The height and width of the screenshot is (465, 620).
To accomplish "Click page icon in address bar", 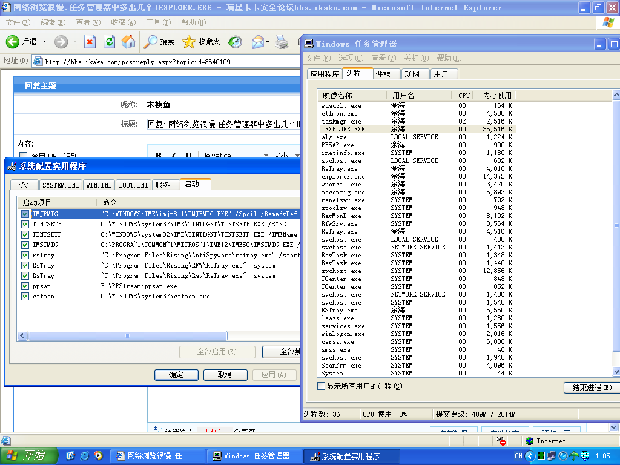I will click(38, 61).
